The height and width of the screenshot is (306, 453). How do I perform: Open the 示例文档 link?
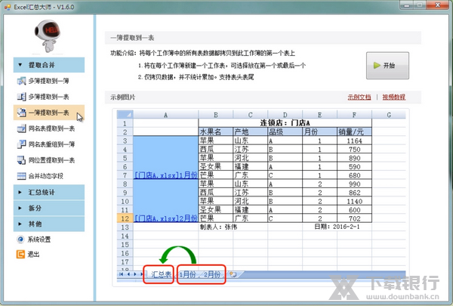pos(359,97)
